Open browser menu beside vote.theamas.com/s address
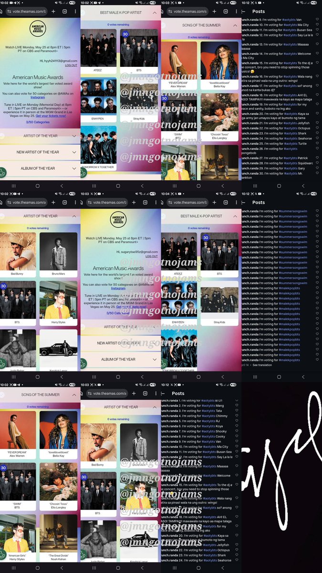This screenshot has height=573, width=322. pos(236,11)
